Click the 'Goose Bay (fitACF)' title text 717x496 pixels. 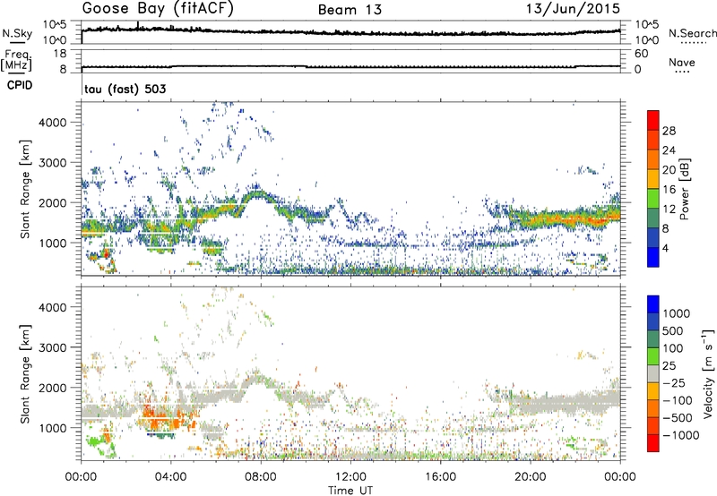(158, 9)
